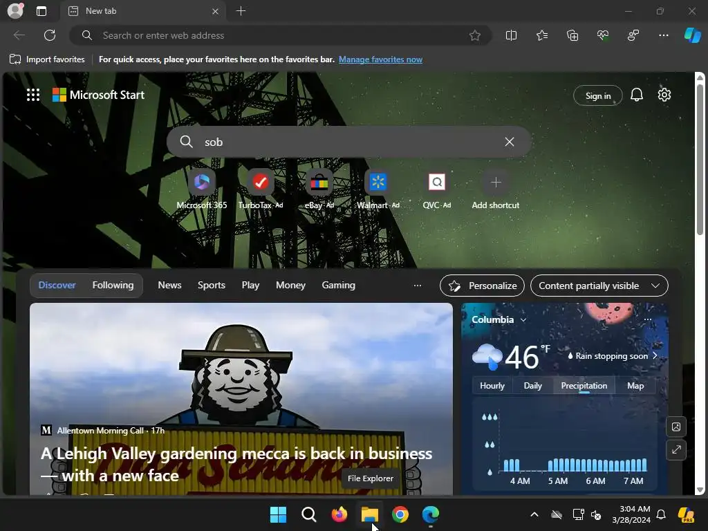Select the Hourly weather tab
The width and height of the screenshot is (708, 531).
(x=492, y=386)
